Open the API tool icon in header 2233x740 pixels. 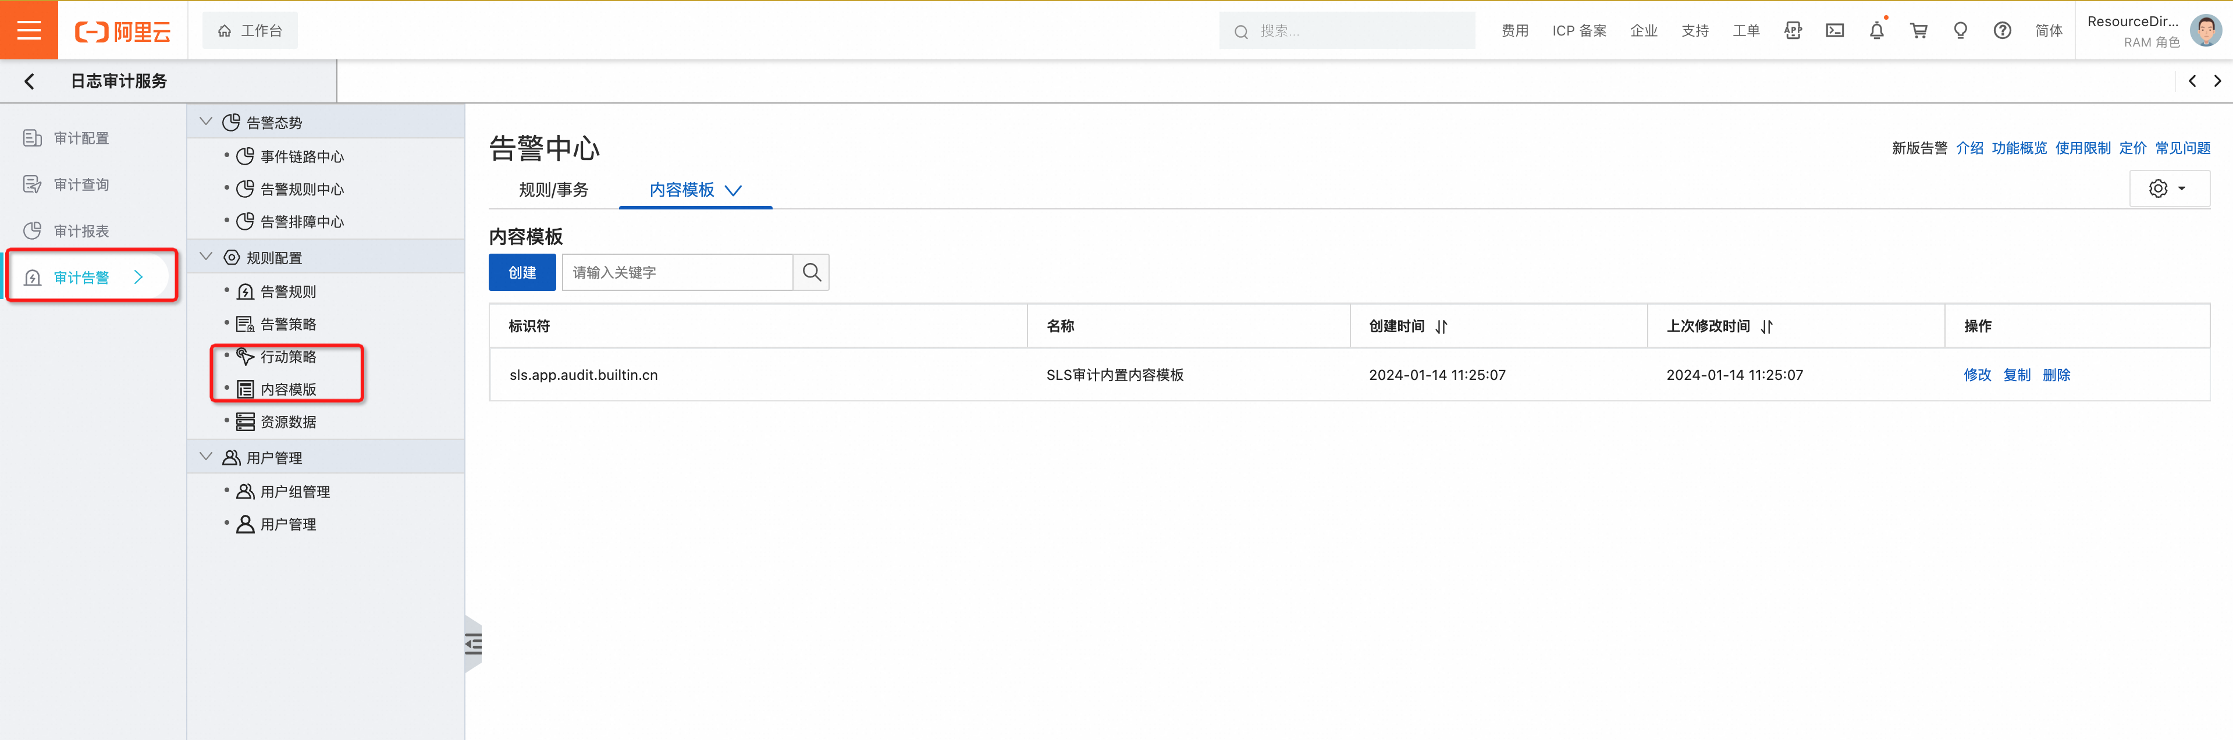point(1793,31)
